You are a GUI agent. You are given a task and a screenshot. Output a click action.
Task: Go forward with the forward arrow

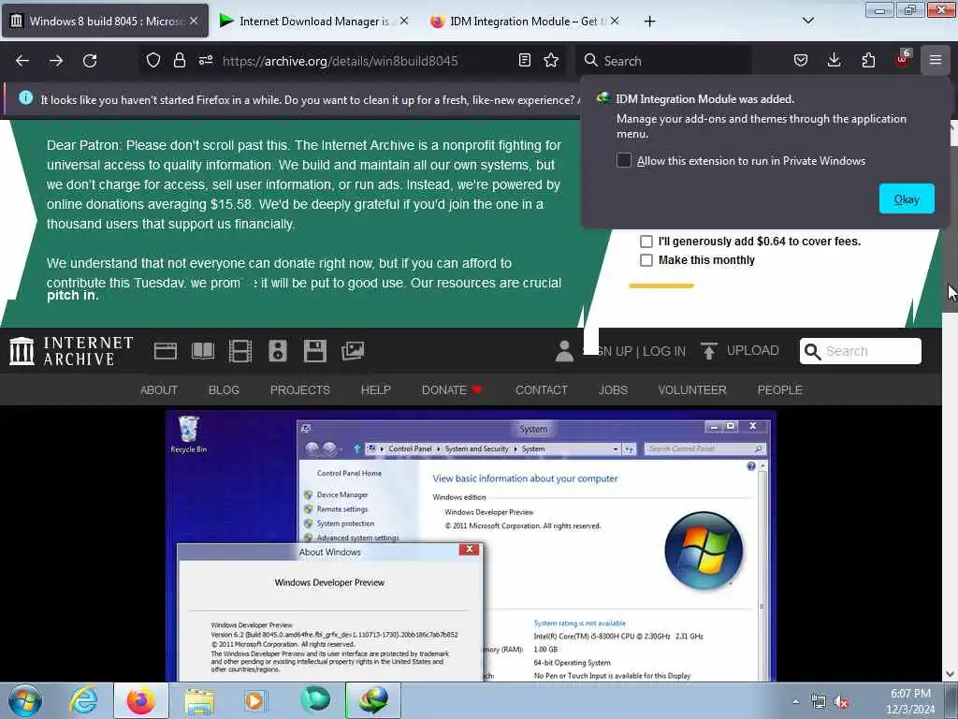[x=56, y=61]
